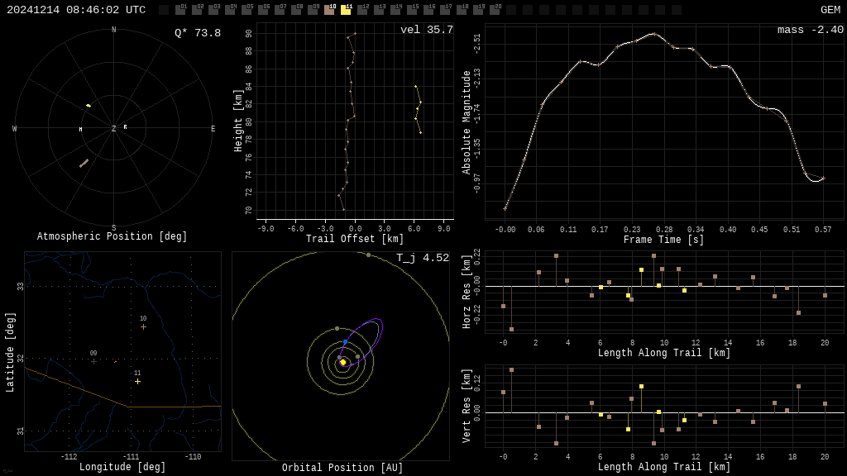Select station box 05 in top bar
This screenshot has height=476, width=847.
[x=246, y=10]
